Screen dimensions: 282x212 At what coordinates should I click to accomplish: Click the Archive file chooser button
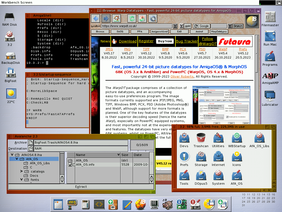point(31,143)
